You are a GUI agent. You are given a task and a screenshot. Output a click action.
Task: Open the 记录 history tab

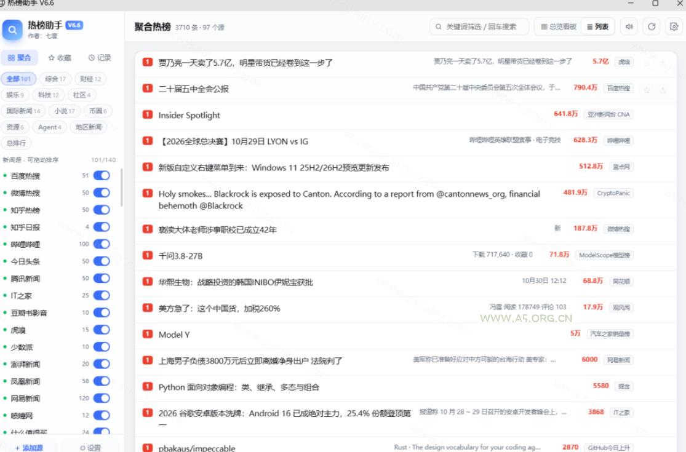(x=100, y=58)
